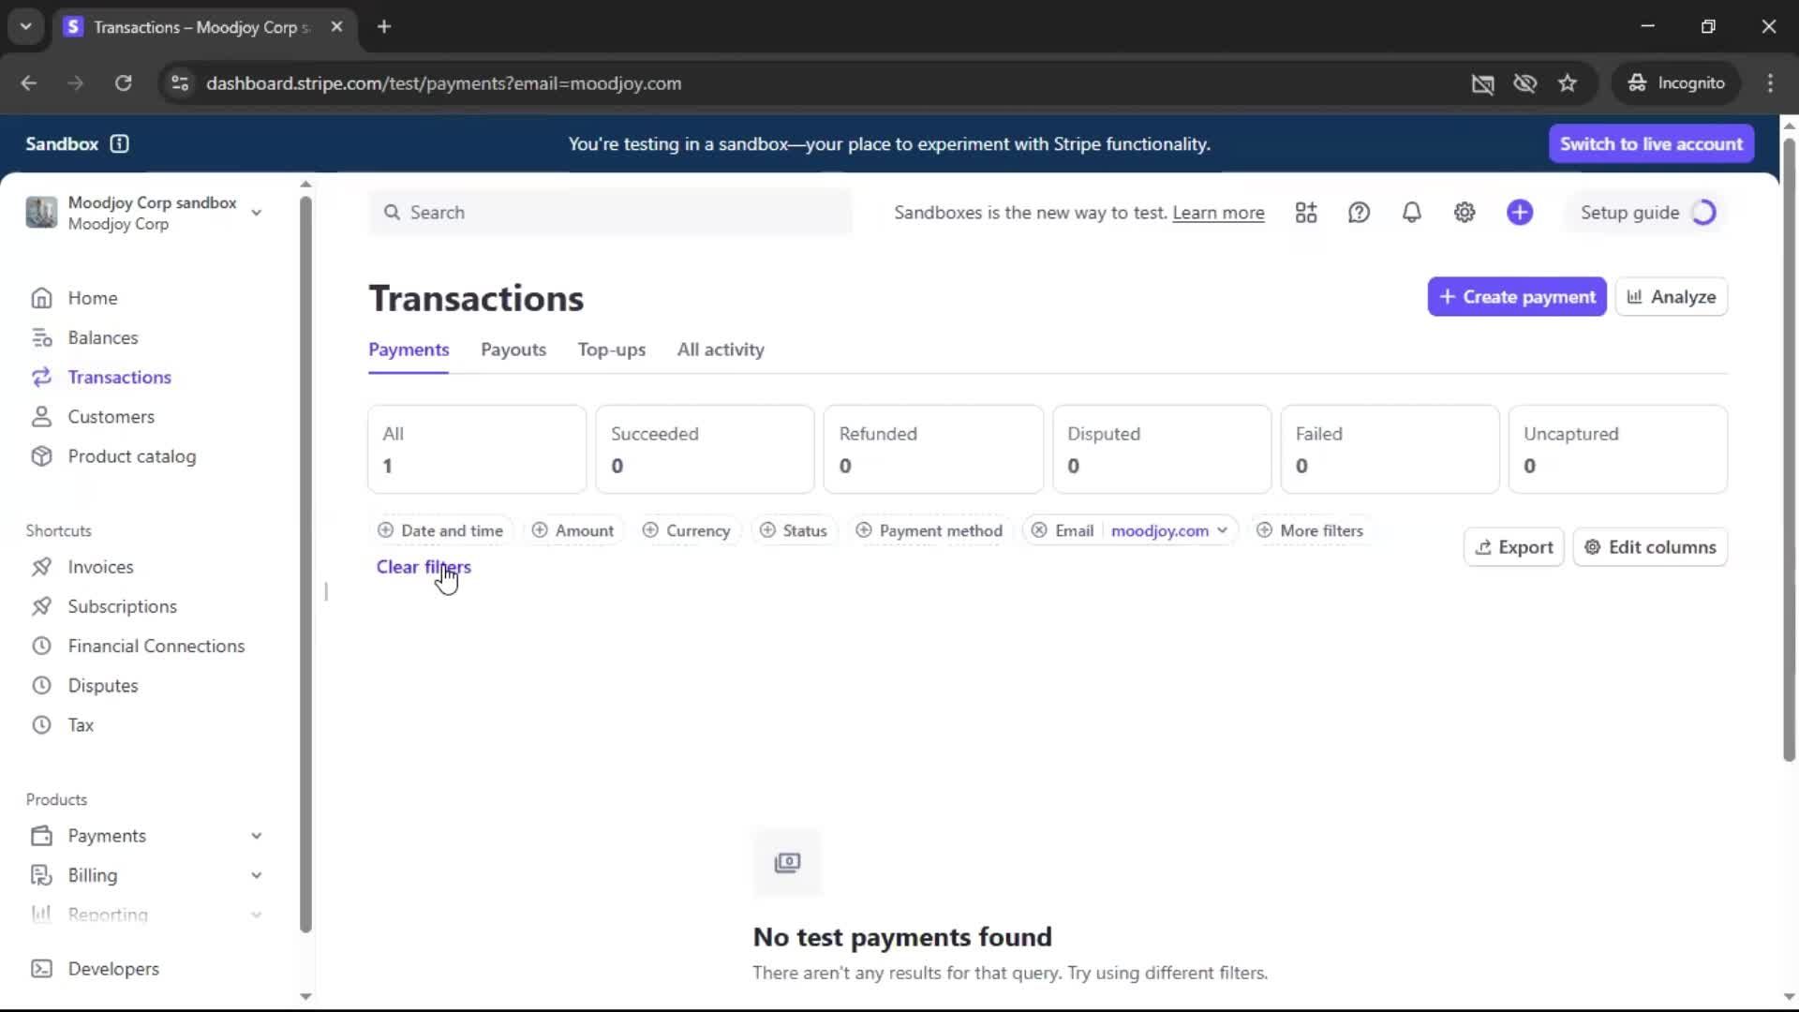Screen dimensions: 1799x1012
Task: Add Payment method filter
Action: pyautogui.click(x=929, y=530)
